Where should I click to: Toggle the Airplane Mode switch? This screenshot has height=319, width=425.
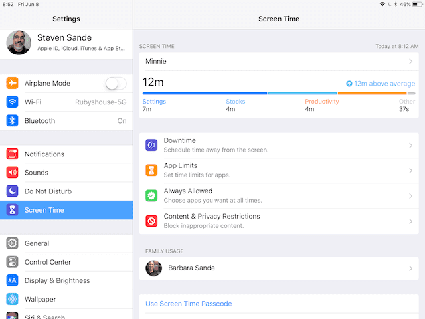click(x=116, y=83)
